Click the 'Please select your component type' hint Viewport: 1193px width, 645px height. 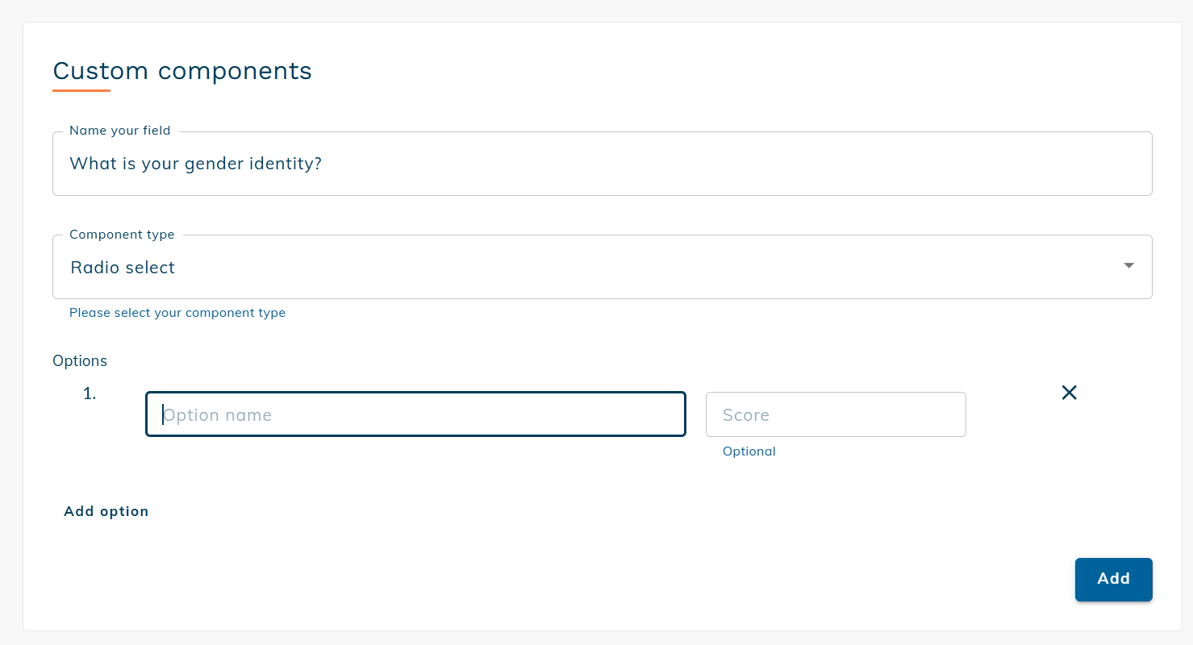point(177,313)
